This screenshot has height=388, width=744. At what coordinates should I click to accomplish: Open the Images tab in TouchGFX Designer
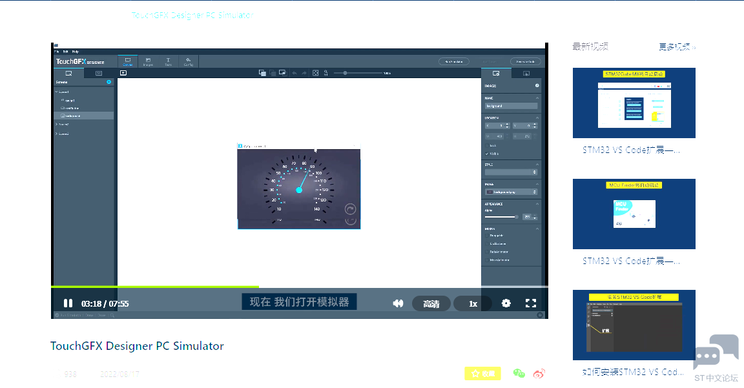pyautogui.click(x=148, y=62)
